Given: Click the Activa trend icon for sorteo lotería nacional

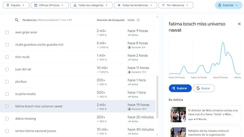Looking at the screenshot, I should [x=129, y=134].
